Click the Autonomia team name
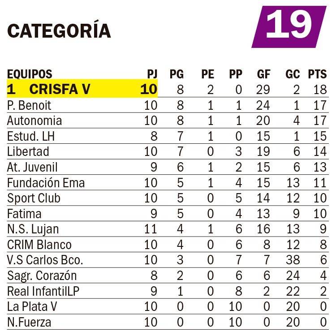This screenshot has width=336, height=336. 34,121
